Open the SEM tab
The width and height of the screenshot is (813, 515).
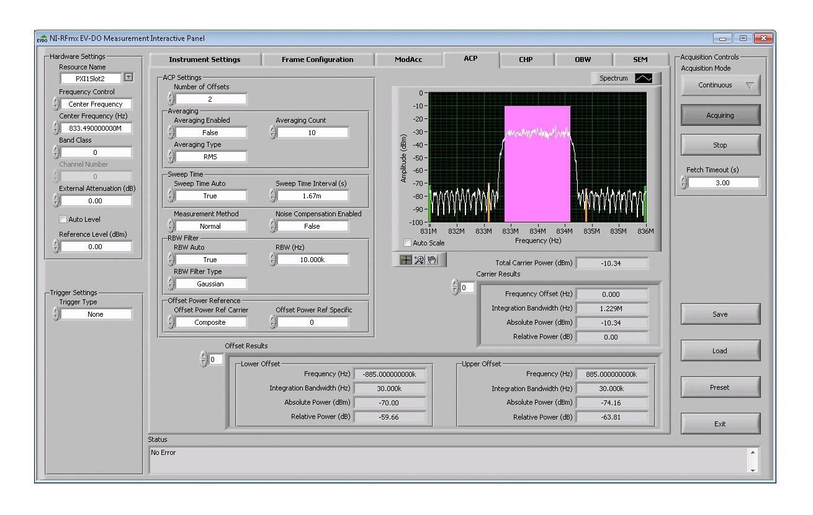640,59
